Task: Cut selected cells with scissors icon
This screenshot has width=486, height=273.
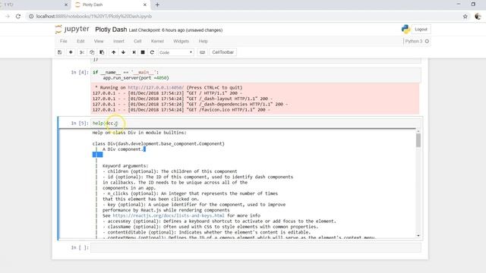Action: 82,52
